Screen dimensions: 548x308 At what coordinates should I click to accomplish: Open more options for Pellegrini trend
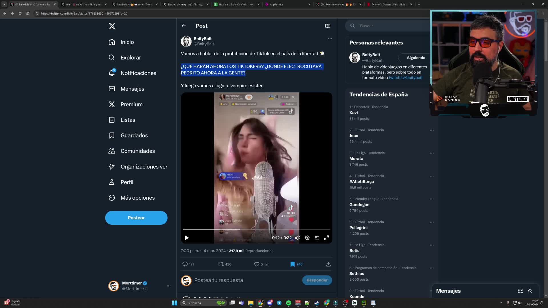[x=432, y=222]
